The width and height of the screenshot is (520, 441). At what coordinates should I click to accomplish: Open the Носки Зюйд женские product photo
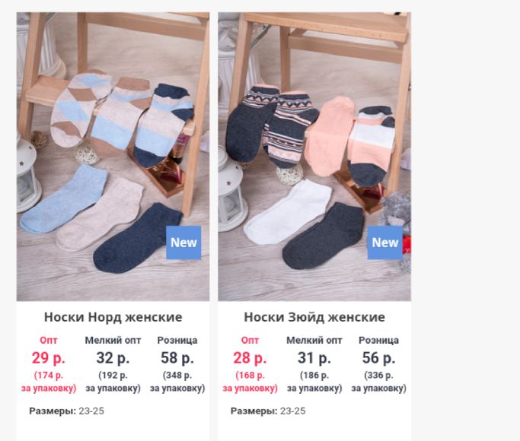pos(314,157)
